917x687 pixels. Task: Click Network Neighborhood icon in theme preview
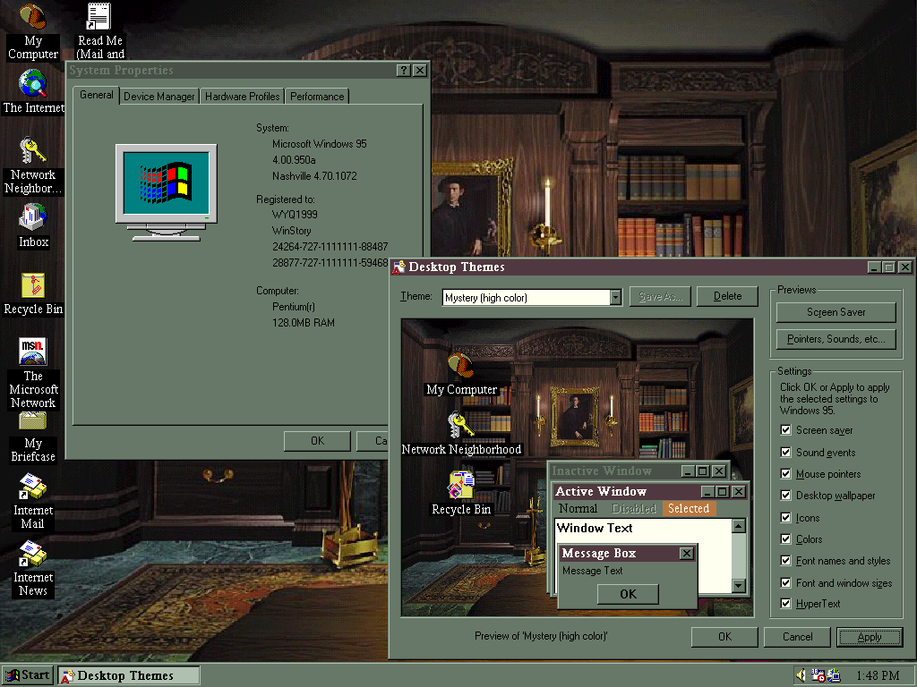click(x=461, y=425)
